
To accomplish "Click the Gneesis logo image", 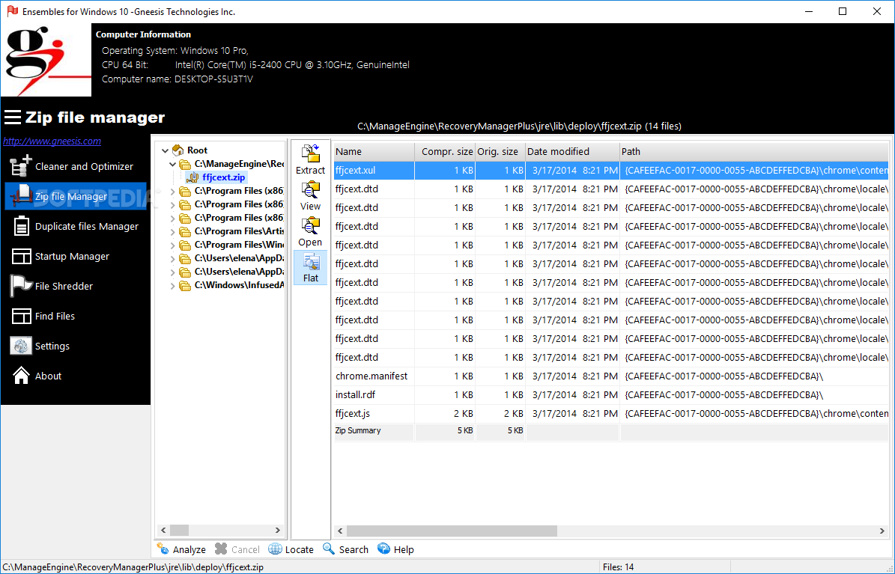I will pos(46,60).
